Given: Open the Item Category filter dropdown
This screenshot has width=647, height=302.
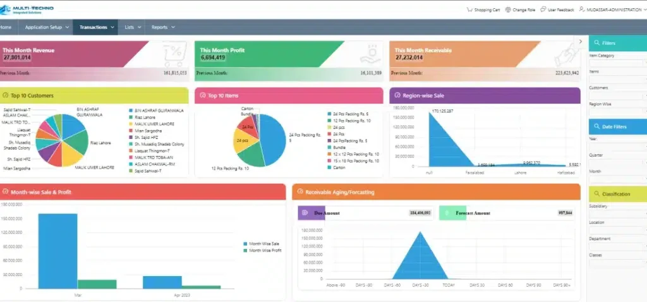Looking at the screenshot, I should pyautogui.click(x=617, y=63).
